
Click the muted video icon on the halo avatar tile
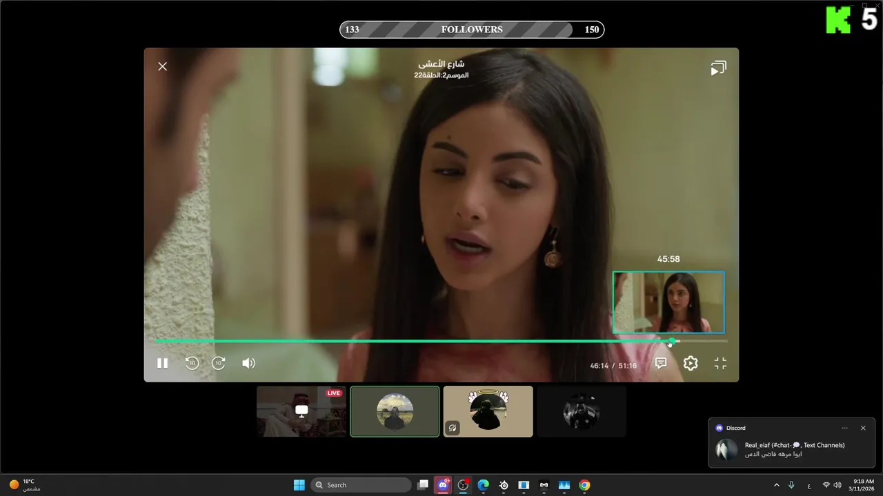(x=452, y=428)
